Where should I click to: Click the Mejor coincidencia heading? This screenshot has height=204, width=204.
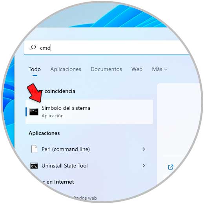[52, 91]
